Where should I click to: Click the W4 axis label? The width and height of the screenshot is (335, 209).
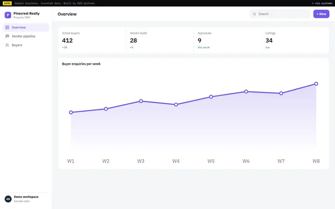pyautogui.click(x=176, y=161)
